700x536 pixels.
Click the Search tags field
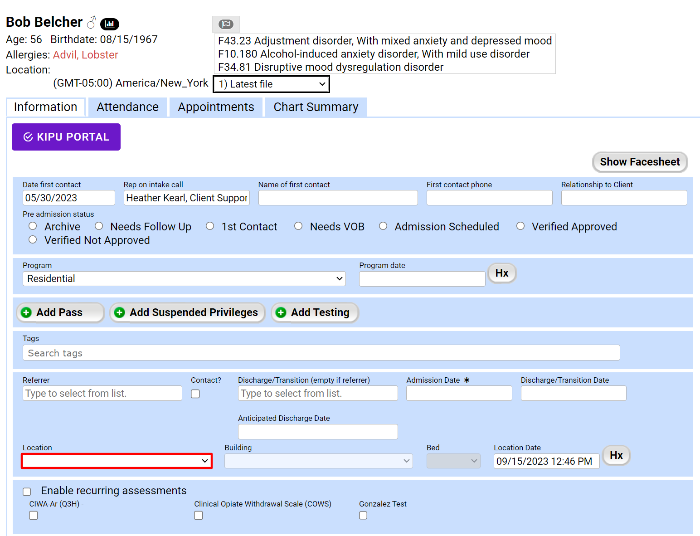tap(321, 353)
